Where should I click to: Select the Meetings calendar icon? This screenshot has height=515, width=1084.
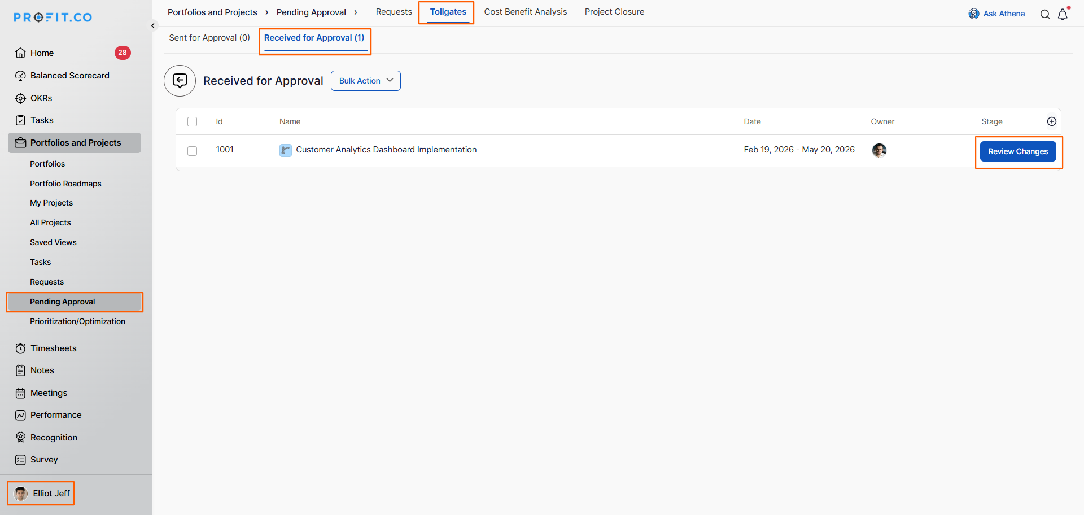pos(20,392)
